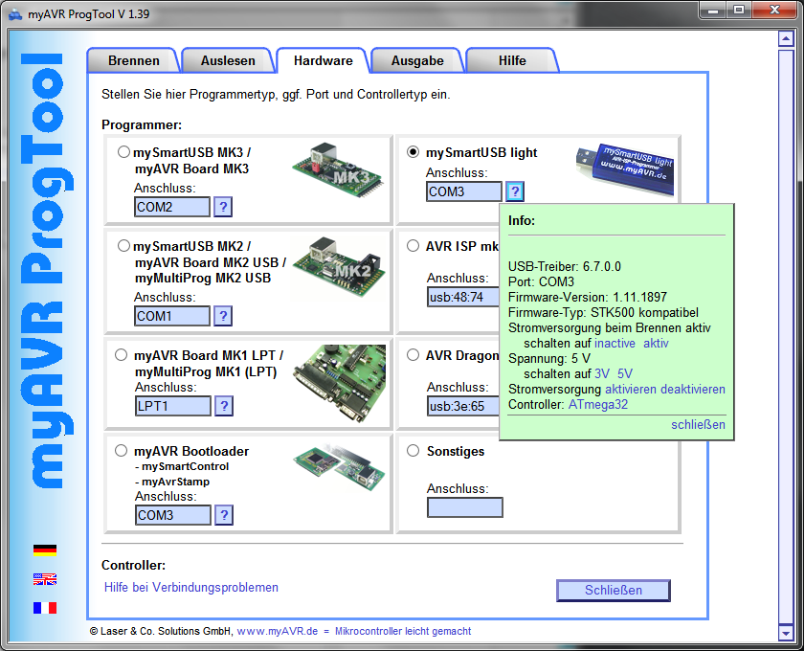805x651 pixels.
Task: Set voltage to 5V
Action: click(625, 373)
